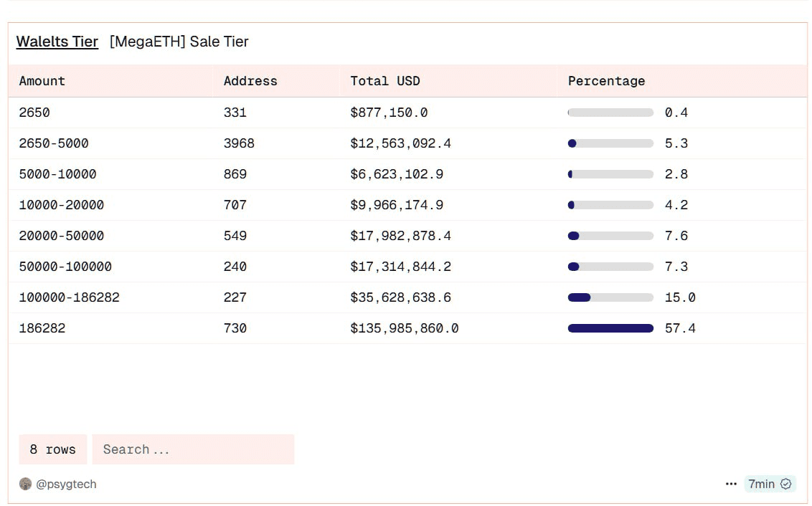Image resolution: width=812 pixels, height=506 pixels.
Task: Sort by Percentage column header
Action: (606, 81)
